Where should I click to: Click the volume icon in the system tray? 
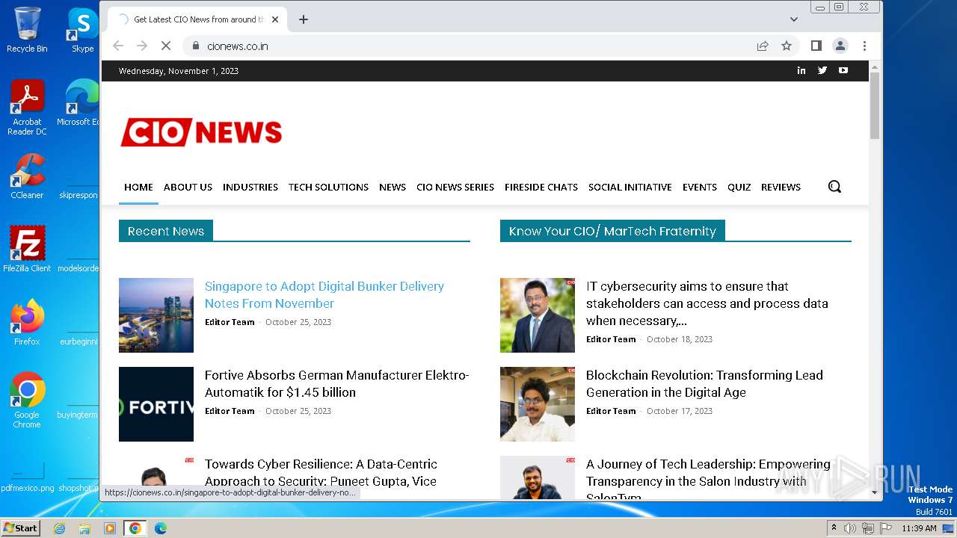point(850,528)
